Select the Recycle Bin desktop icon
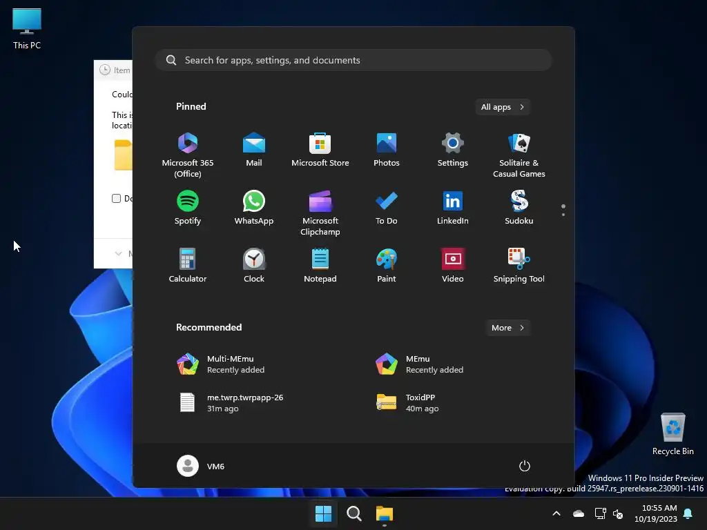The width and height of the screenshot is (707, 530). [x=672, y=435]
